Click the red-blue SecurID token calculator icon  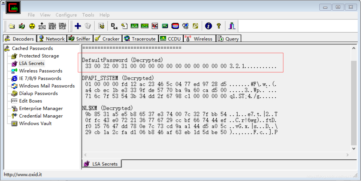pyautogui.click(x=175, y=26)
